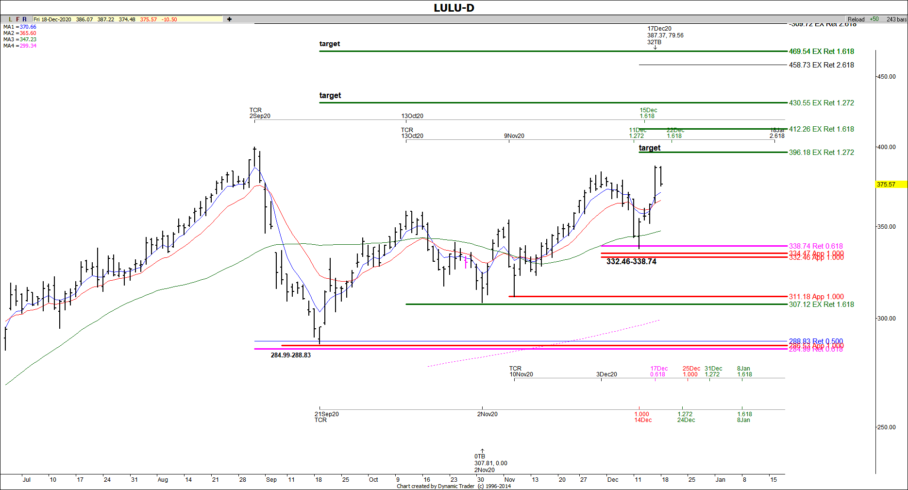
Task: Select the 469.54 EX Ret 1.618 label
Action: [821, 51]
